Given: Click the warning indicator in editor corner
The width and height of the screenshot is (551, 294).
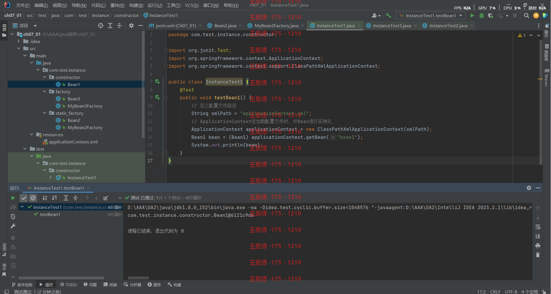Looking at the screenshot, I should [x=522, y=35].
